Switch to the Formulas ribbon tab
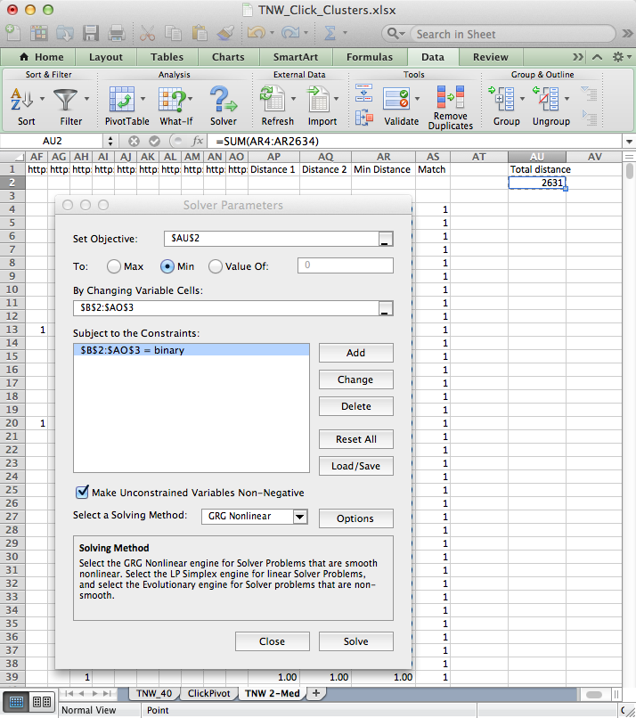 tap(369, 57)
